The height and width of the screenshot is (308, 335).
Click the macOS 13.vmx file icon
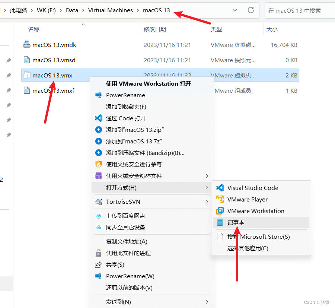pyautogui.click(x=27, y=75)
